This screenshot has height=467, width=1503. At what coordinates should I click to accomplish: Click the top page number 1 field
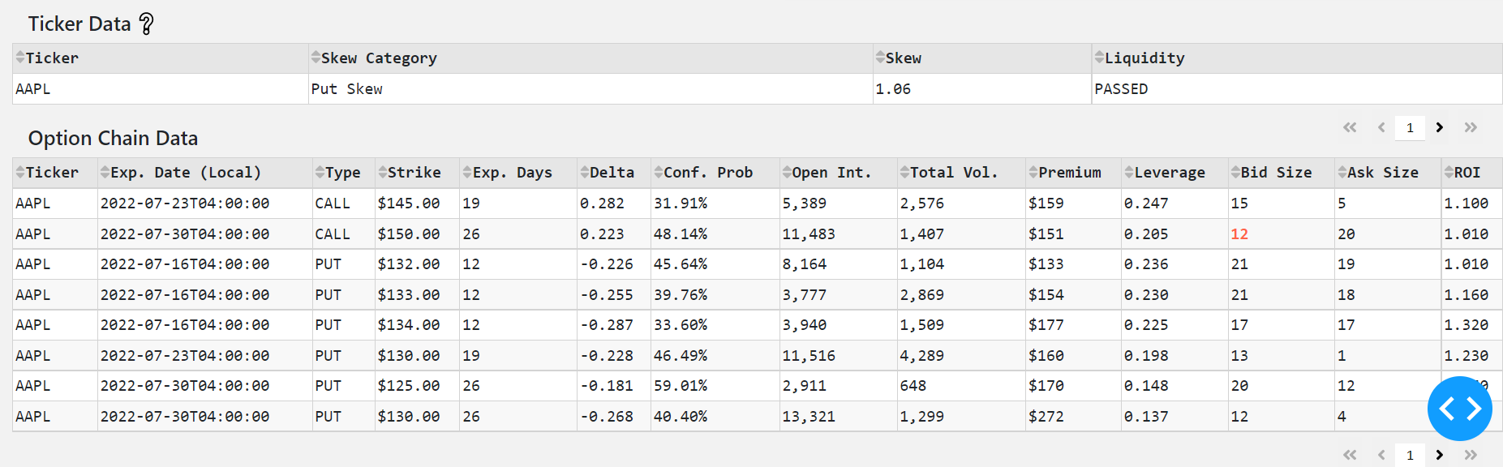pos(1410,128)
